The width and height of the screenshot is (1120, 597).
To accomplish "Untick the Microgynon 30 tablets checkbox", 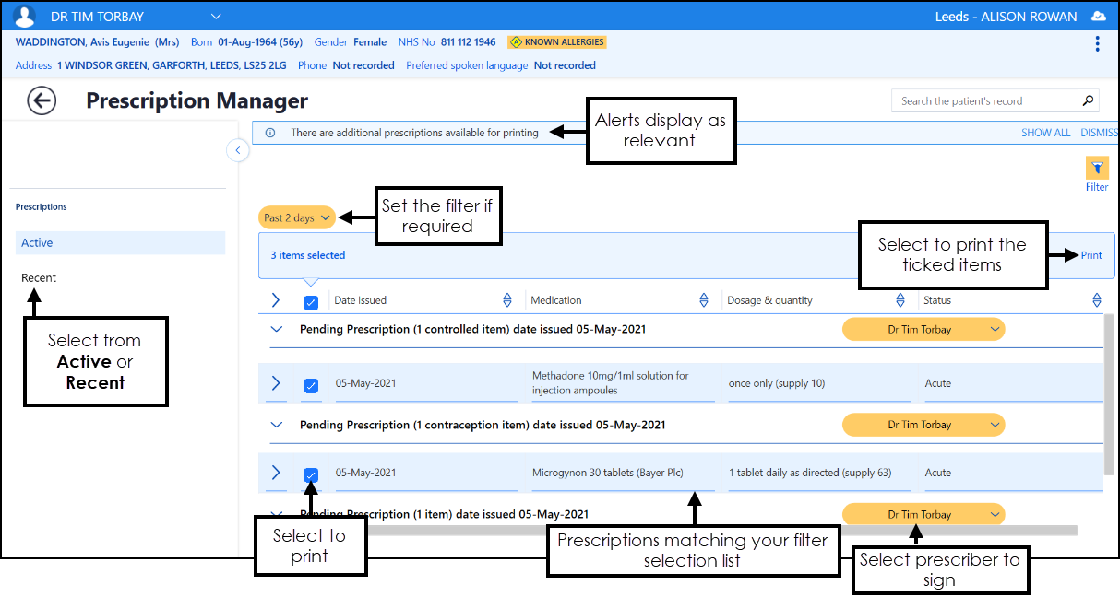I will click(x=311, y=475).
